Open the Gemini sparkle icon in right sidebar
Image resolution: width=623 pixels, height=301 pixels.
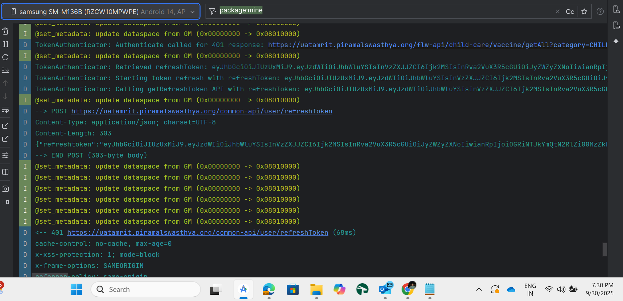[x=616, y=41]
